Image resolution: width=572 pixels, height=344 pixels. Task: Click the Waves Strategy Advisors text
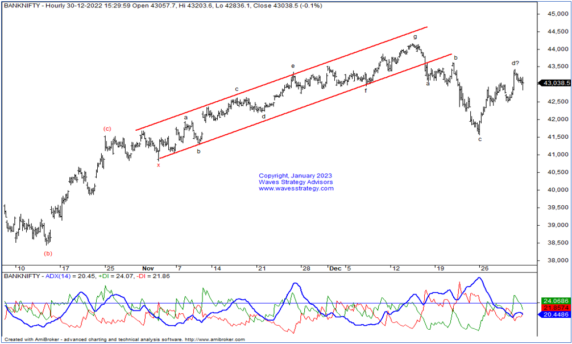(x=296, y=182)
